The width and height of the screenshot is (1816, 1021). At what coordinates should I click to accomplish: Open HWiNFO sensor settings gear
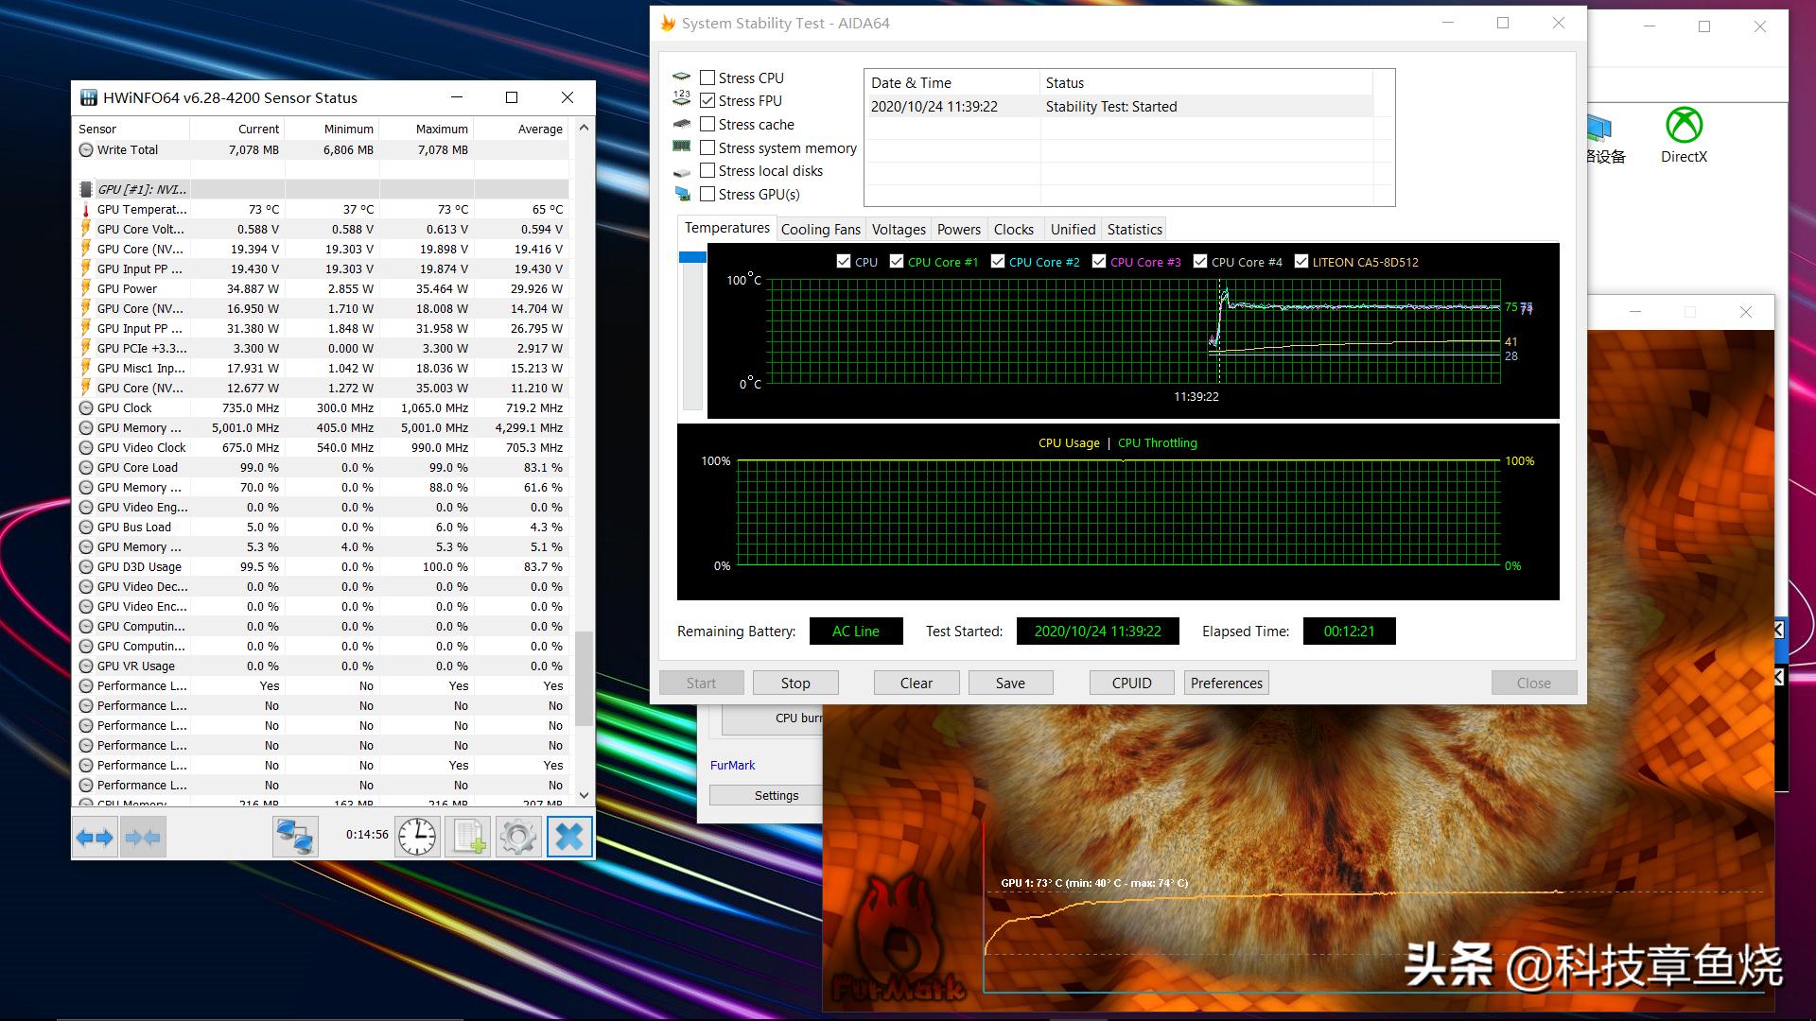[x=517, y=837]
